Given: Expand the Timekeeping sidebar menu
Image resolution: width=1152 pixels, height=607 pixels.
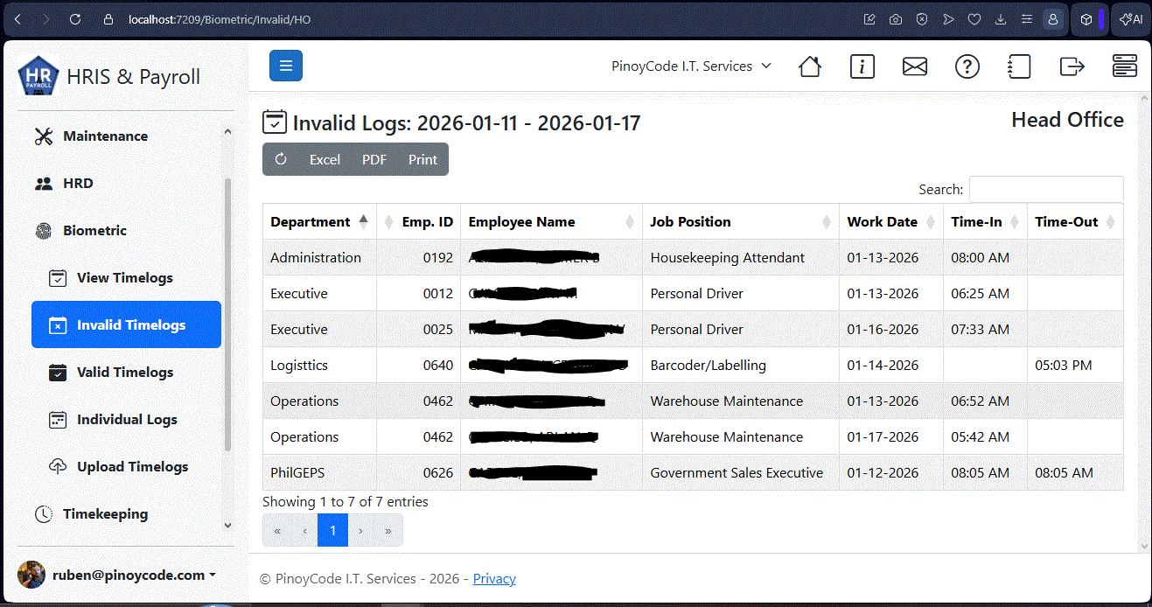Looking at the screenshot, I should [x=126, y=513].
